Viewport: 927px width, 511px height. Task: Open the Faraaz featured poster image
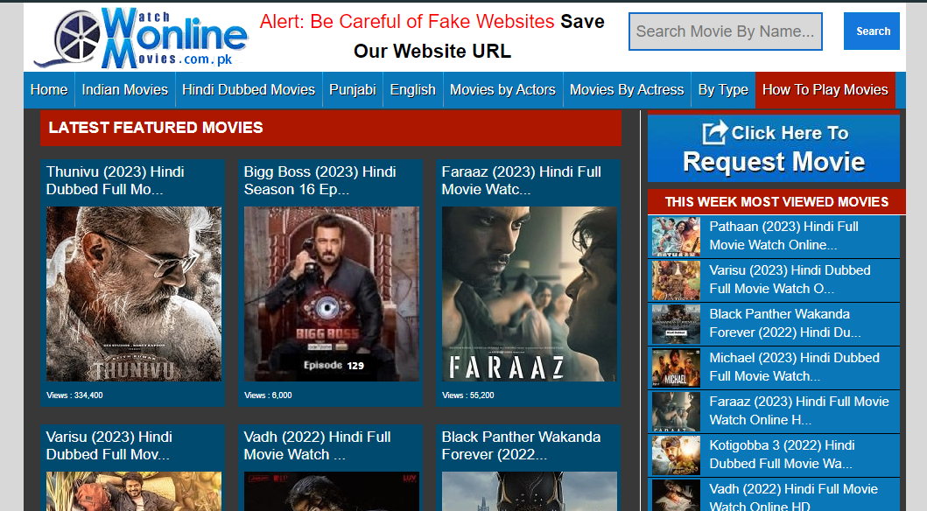click(529, 294)
